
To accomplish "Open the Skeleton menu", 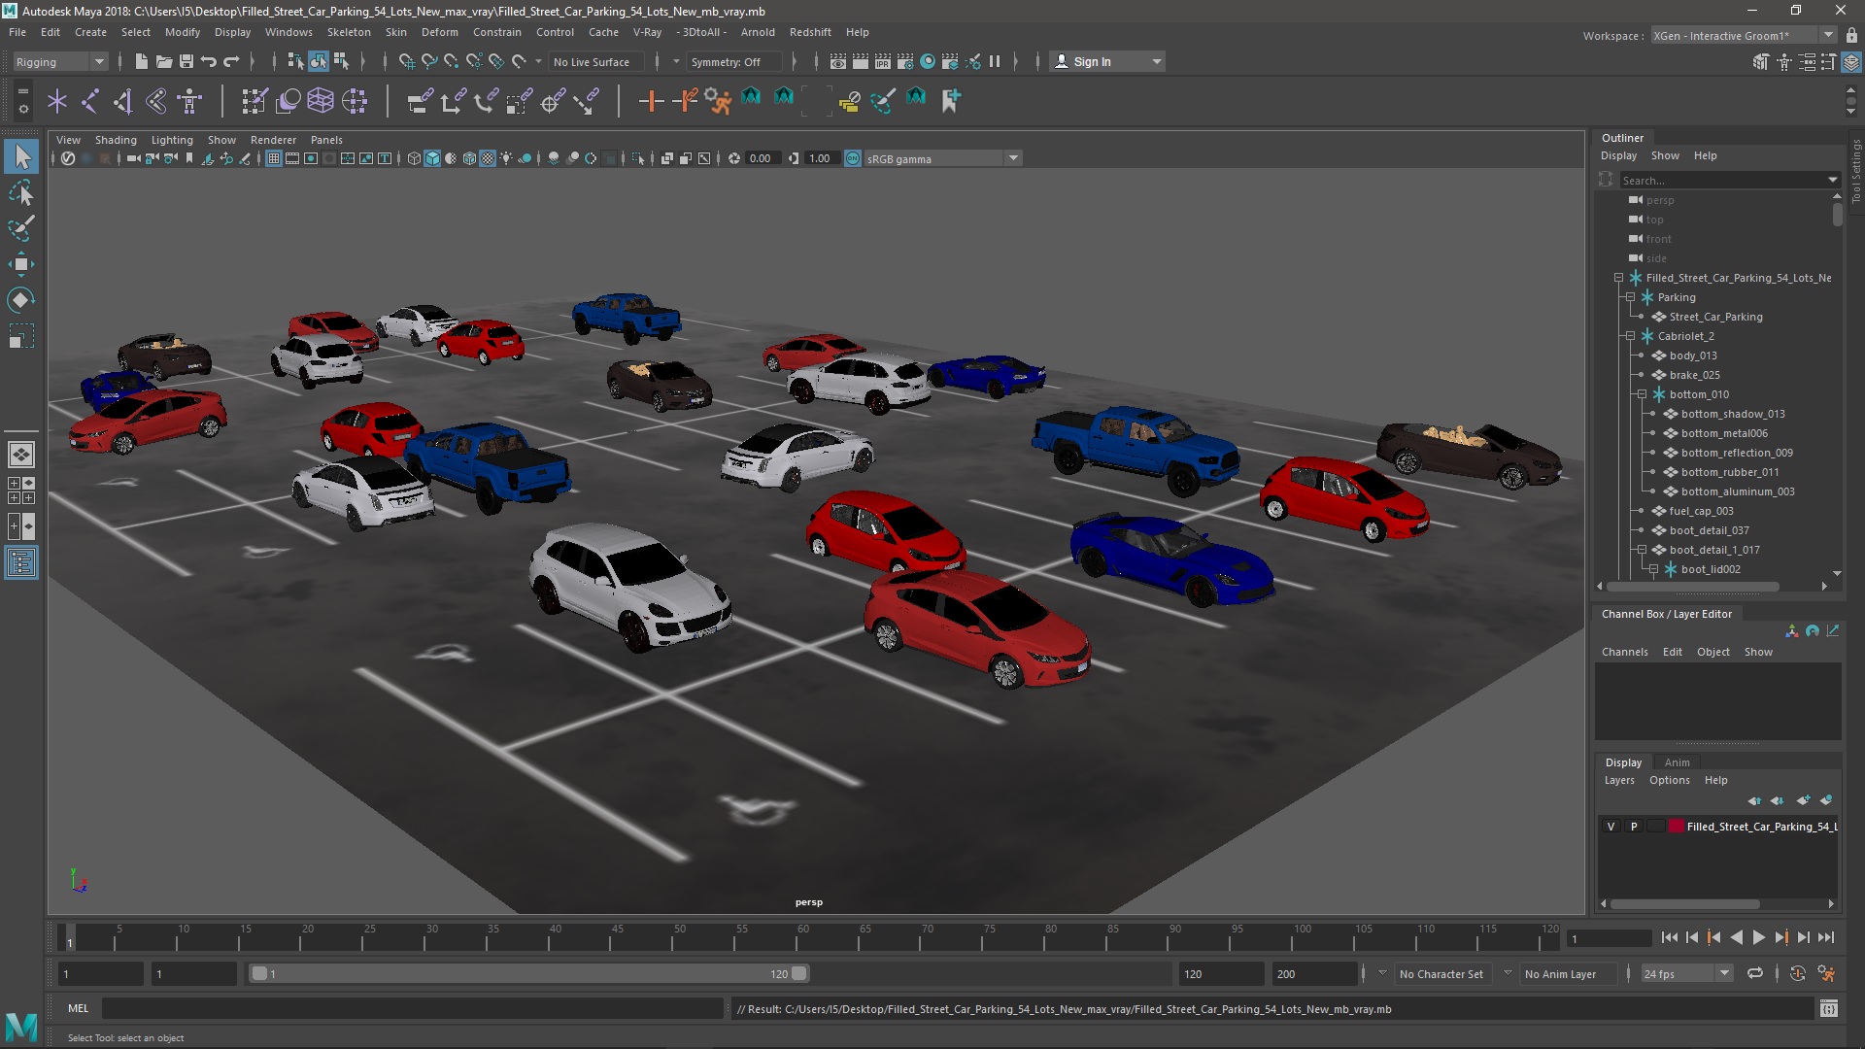I will point(349,32).
